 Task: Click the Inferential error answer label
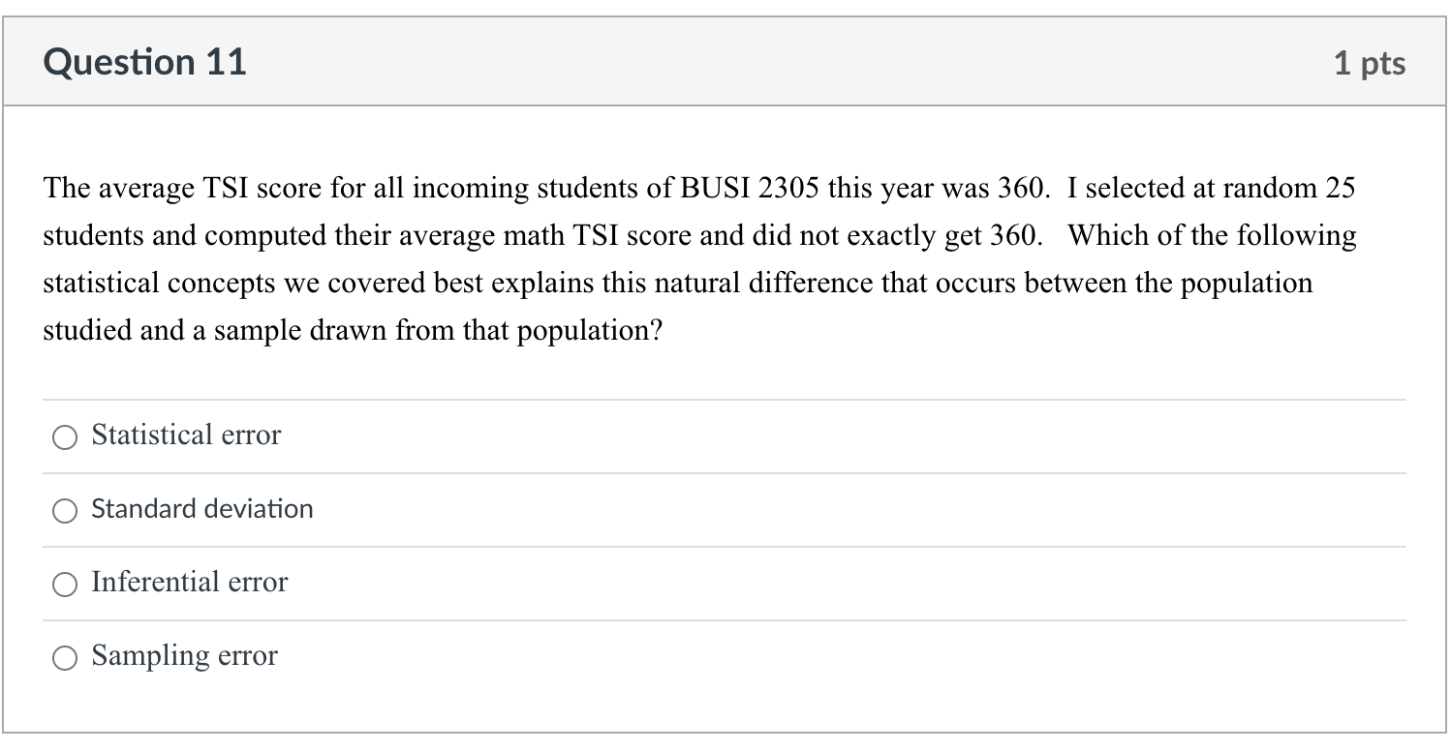(189, 582)
